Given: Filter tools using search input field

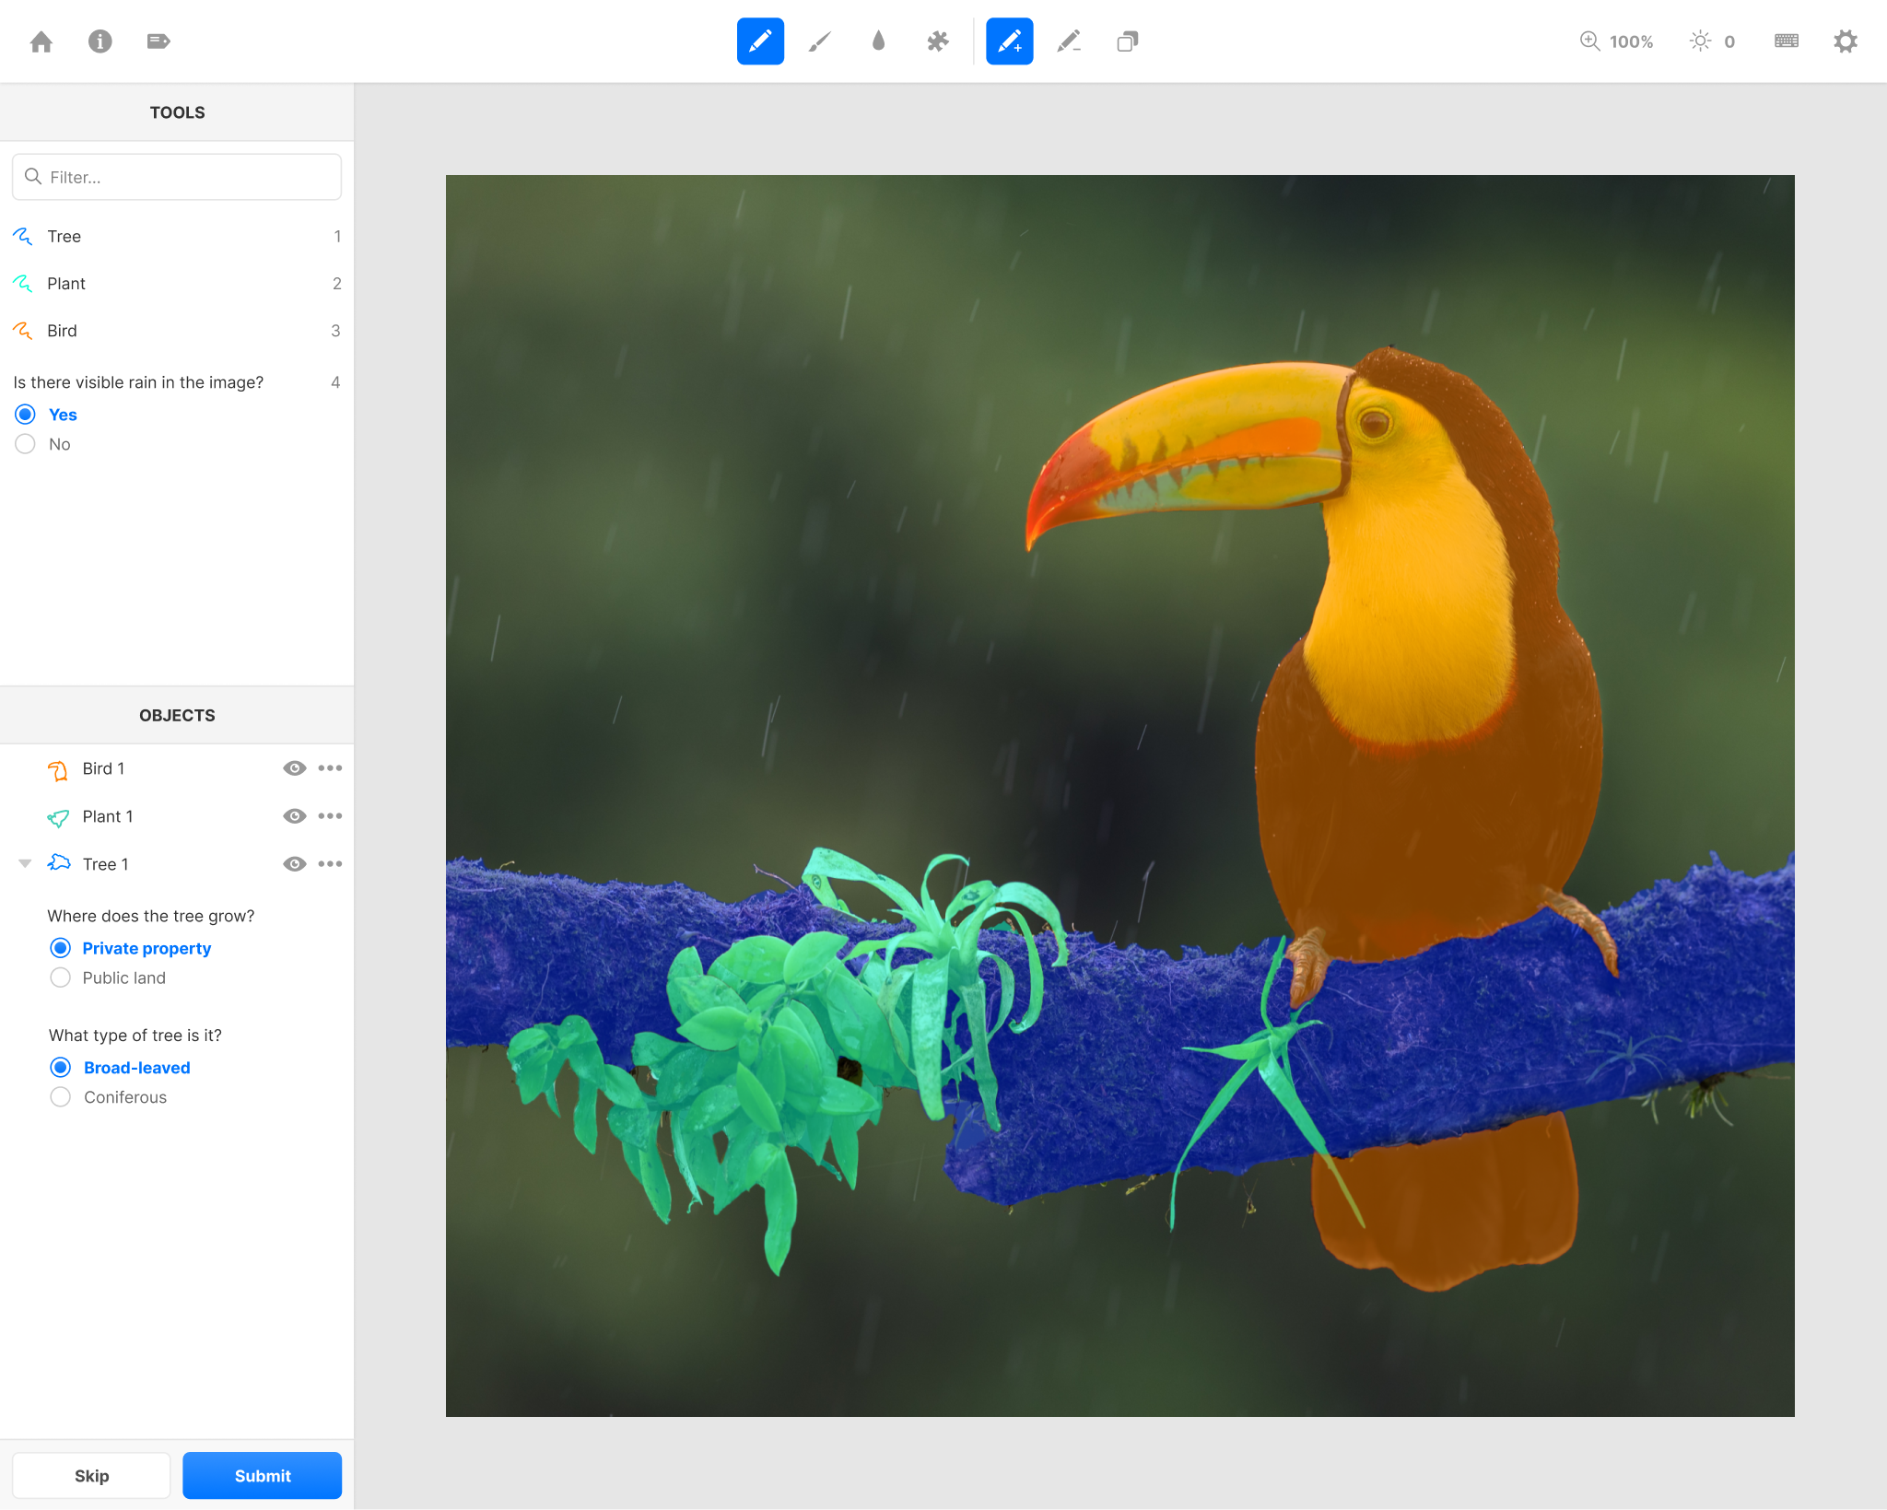Looking at the screenshot, I should 177,176.
